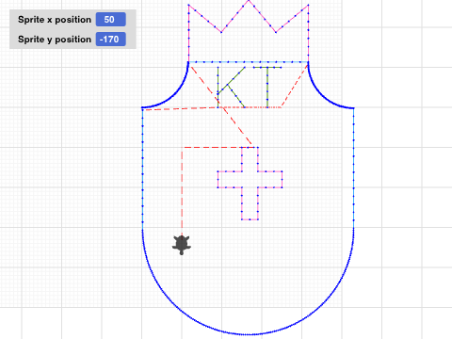452x339 pixels.
Task: Click the left light blue vertical shield edge
Action: (x=142, y=168)
